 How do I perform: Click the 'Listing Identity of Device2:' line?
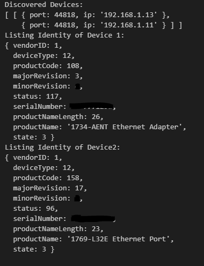point(62,147)
